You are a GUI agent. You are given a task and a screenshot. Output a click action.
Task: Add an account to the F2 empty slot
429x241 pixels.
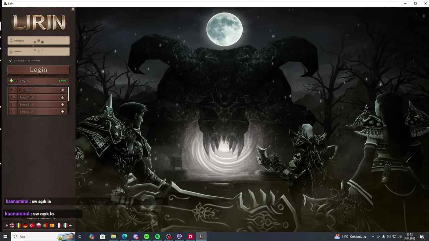tap(62, 97)
